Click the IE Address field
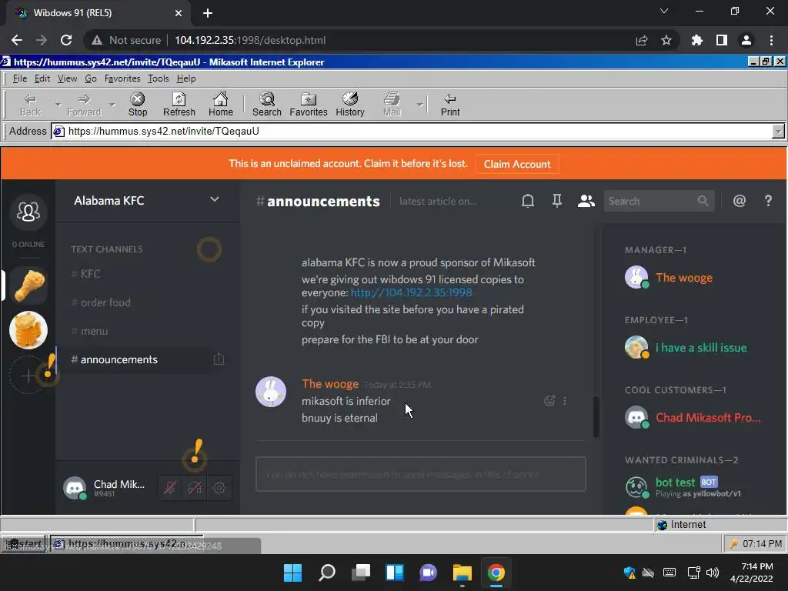The image size is (788, 591). coord(412,131)
